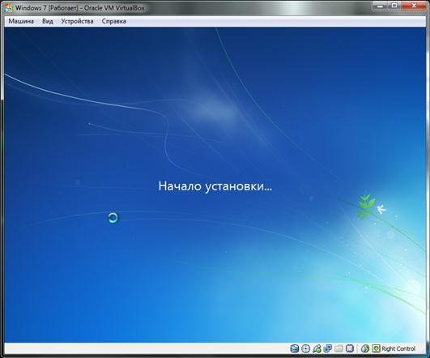Click the display indicator icon in status bar
The height and width of the screenshot is (358, 430).
(350, 348)
